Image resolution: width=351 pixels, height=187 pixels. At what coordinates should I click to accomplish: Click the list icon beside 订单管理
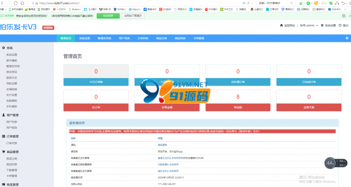3,136
